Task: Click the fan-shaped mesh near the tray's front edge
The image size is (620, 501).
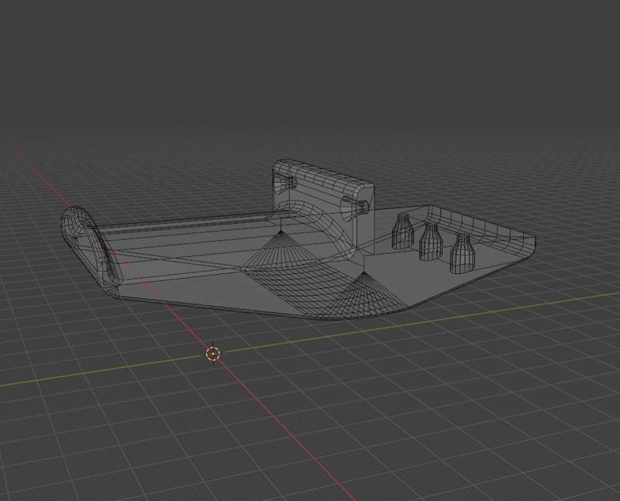Action: click(x=363, y=296)
